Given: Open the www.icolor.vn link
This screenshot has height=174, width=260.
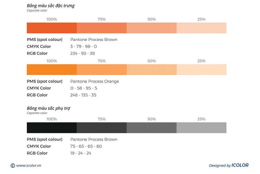Looking at the screenshot, I should click(x=28, y=166).
